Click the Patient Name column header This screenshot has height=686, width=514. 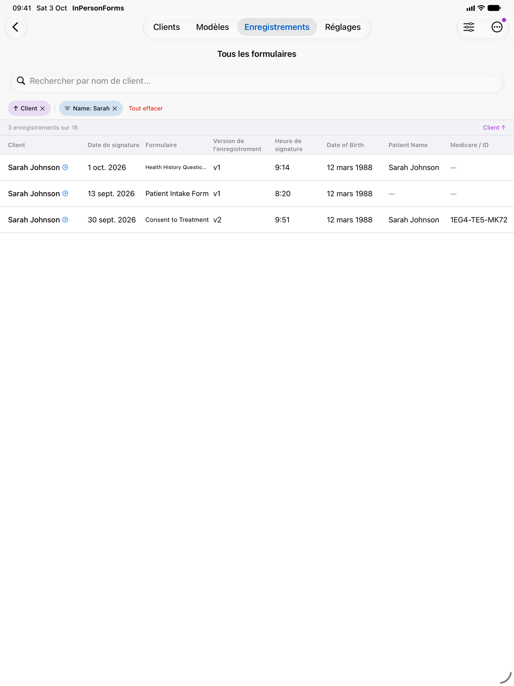coord(408,145)
